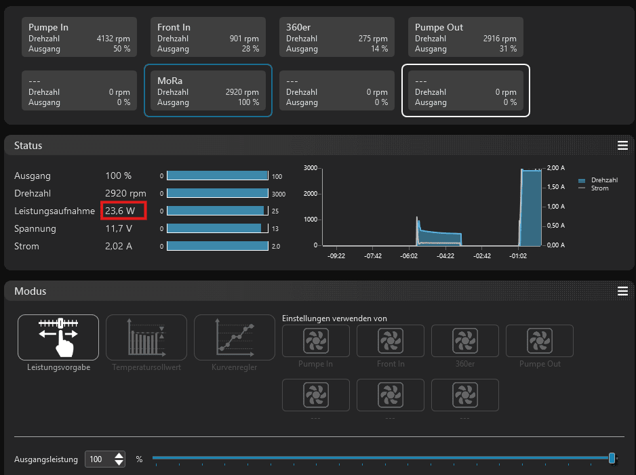The image size is (636, 475).
Task: Click the Ausgangsleistung value input field
Action: pyautogui.click(x=100, y=459)
